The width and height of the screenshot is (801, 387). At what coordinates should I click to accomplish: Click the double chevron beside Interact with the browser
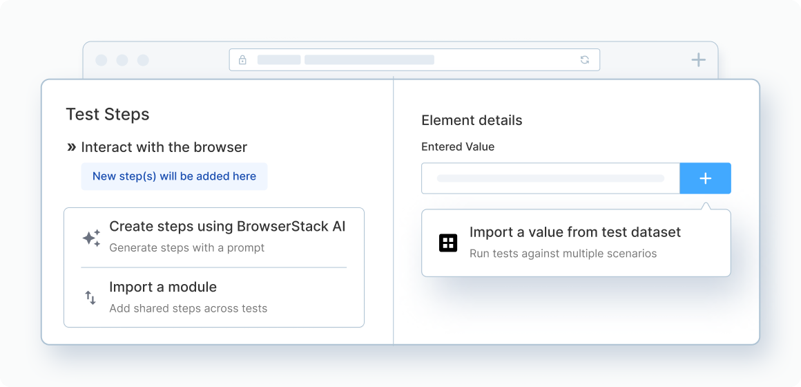(72, 148)
